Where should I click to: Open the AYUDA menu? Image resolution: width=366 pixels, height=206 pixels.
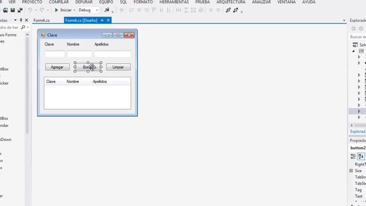pos(309,2)
